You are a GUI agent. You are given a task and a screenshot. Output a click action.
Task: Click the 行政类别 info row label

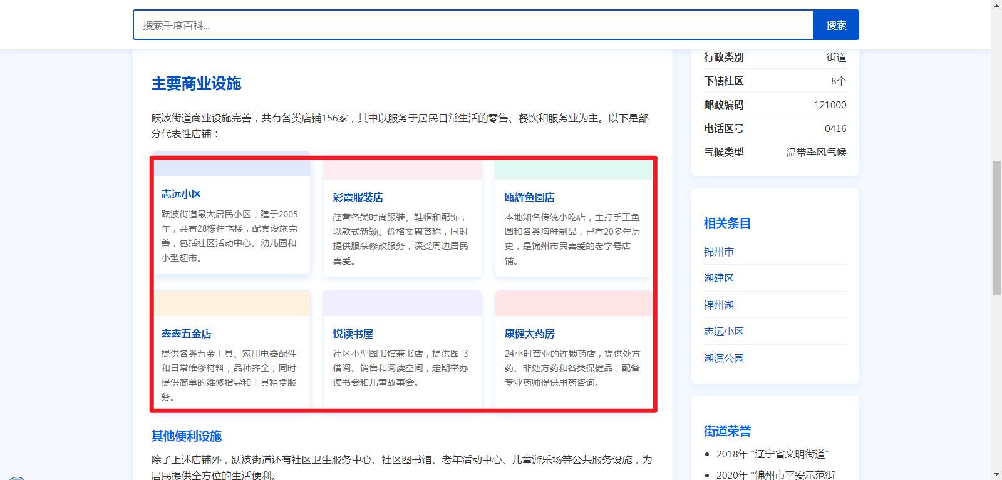[724, 57]
